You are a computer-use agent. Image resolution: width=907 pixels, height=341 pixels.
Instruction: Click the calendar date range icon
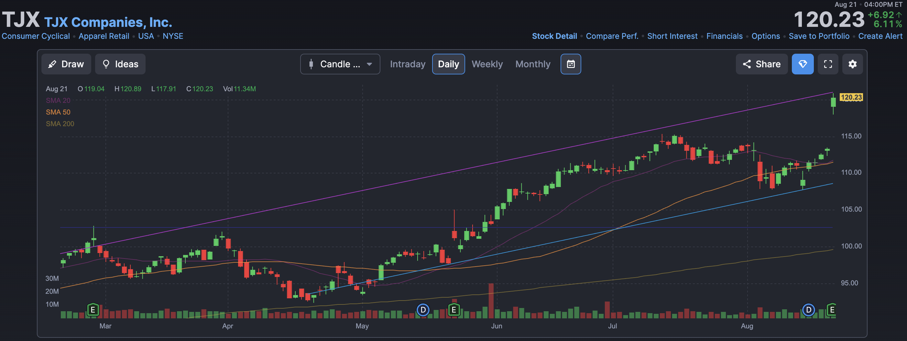coord(570,64)
